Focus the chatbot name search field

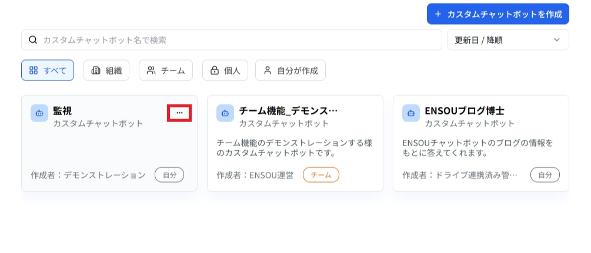(232, 40)
